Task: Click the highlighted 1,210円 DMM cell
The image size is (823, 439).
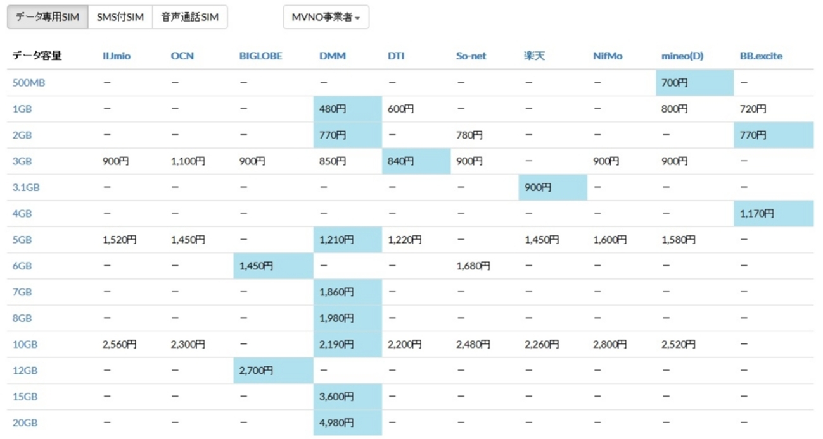Action: 348,240
